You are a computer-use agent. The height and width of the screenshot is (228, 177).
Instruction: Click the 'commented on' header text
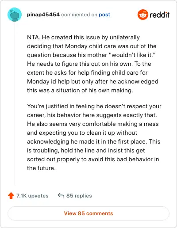79,15
